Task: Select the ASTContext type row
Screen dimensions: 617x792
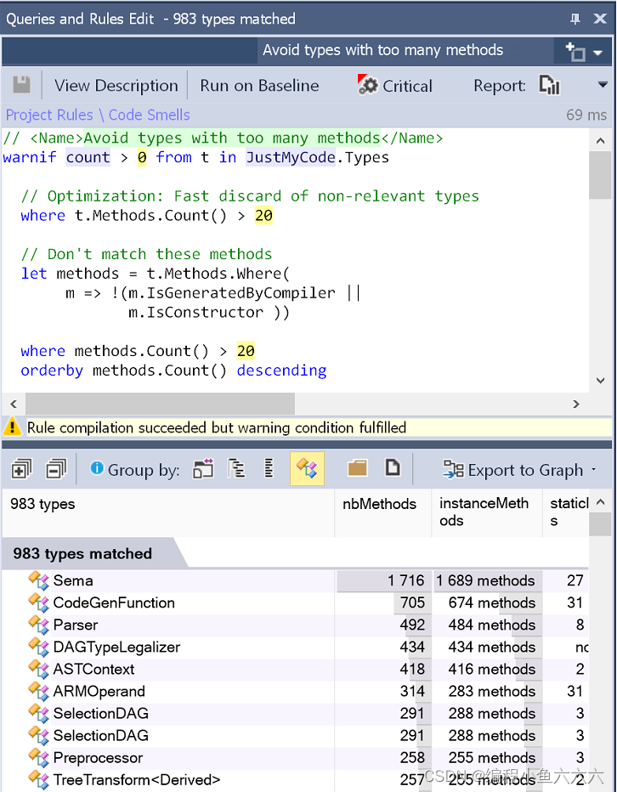Action: (295, 670)
